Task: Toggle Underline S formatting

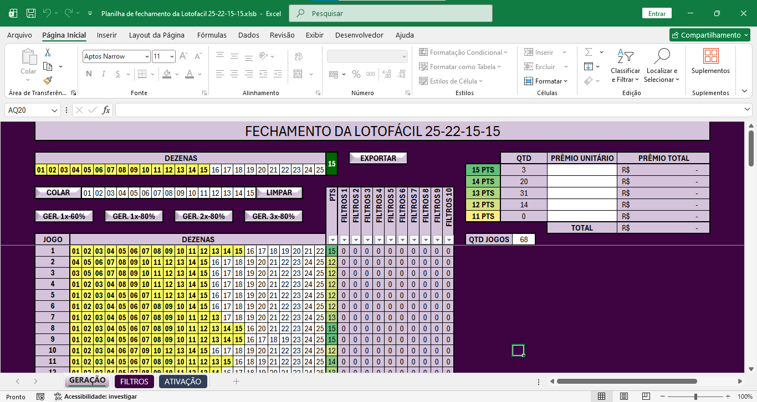Action: [x=119, y=74]
